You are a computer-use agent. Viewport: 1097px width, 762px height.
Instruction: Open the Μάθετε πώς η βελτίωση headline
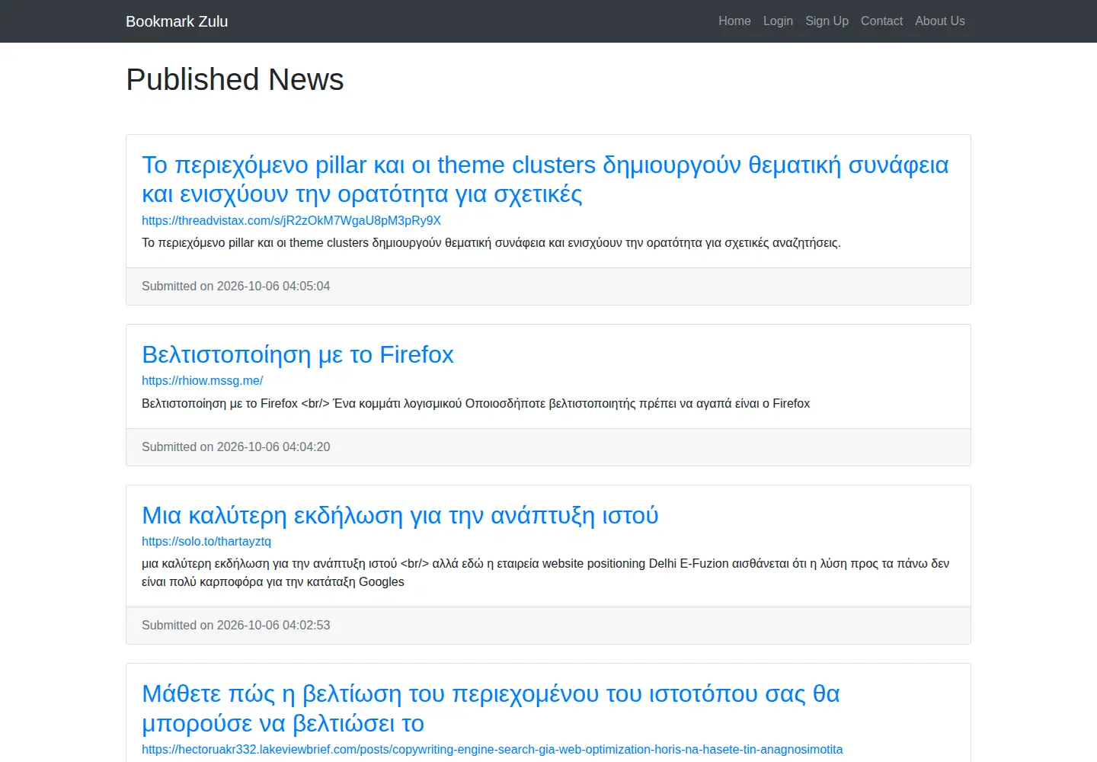[x=491, y=708]
